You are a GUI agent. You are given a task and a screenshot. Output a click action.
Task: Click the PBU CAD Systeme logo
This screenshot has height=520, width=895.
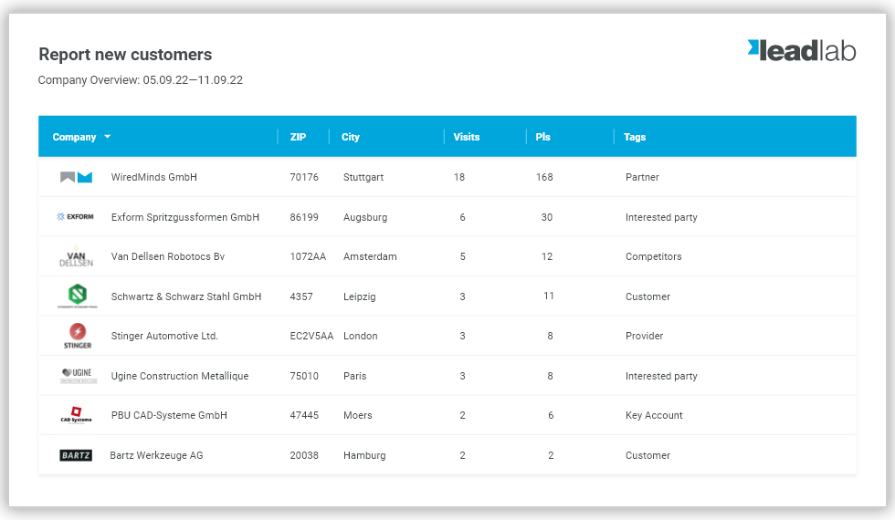point(77,415)
